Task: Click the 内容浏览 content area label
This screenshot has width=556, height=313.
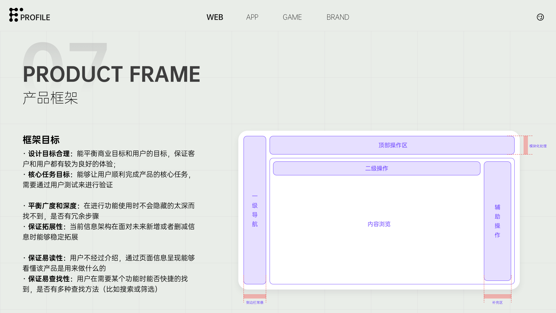Action: point(379,224)
